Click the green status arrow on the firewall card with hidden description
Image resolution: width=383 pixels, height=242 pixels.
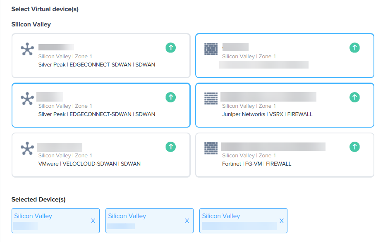(354, 48)
